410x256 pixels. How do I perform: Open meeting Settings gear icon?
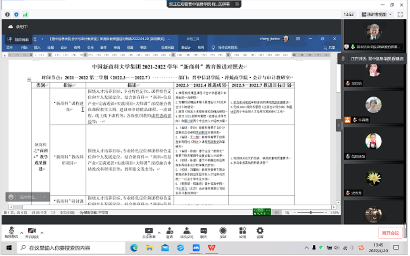pyautogui.click(x=260, y=231)
